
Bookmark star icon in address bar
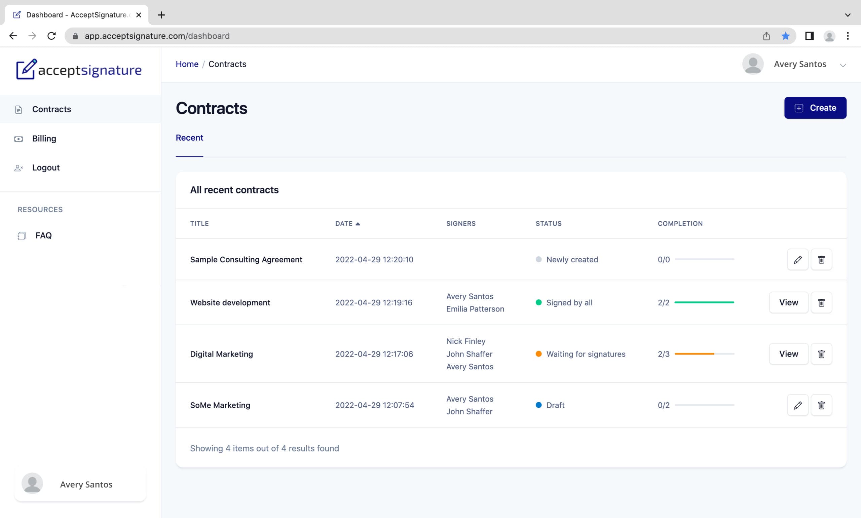[x=785, y=36]
